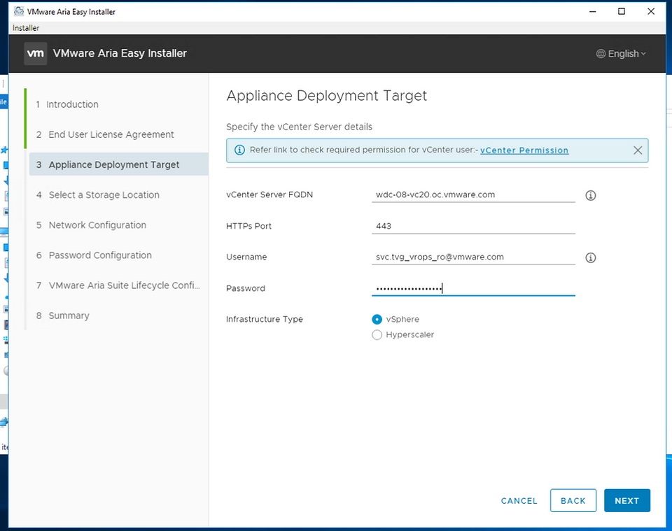Click the 'Infrastructure Type' label

click(265, 319)
